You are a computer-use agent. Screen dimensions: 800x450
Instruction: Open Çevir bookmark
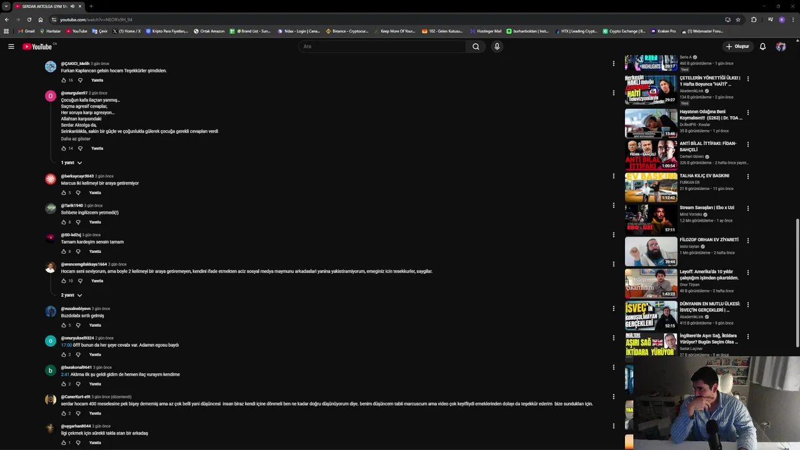(100, 31)
